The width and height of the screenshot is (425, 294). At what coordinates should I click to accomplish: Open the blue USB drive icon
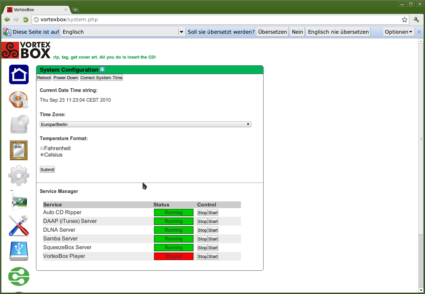(x=19, y=251)
